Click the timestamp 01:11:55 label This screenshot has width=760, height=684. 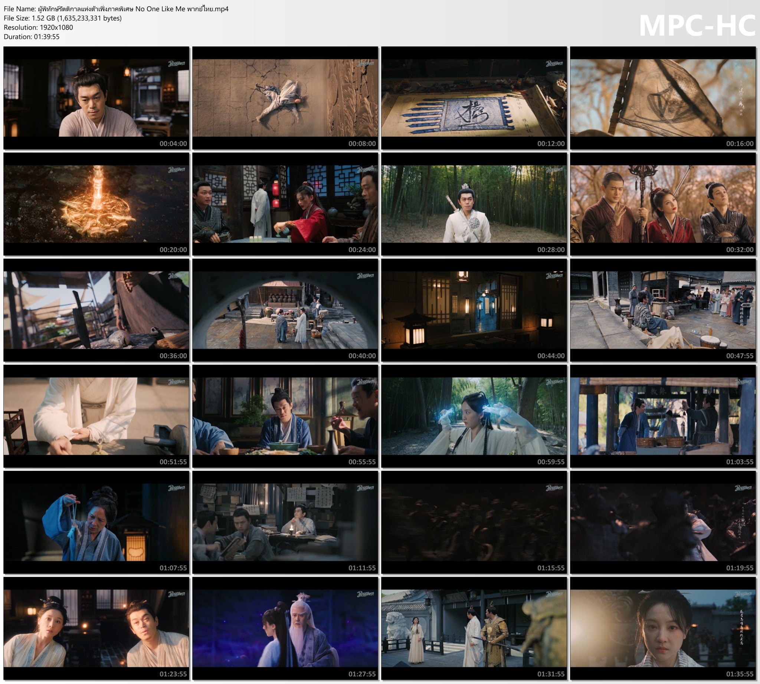tap(362, 568)
